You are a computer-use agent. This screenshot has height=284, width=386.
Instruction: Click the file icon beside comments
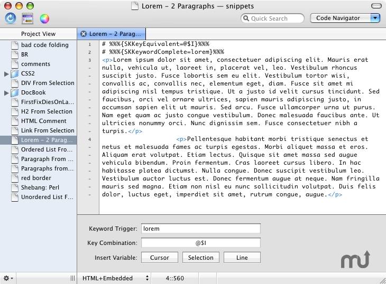(15, 64)
